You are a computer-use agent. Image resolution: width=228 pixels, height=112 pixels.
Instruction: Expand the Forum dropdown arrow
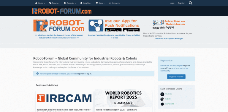59,3
